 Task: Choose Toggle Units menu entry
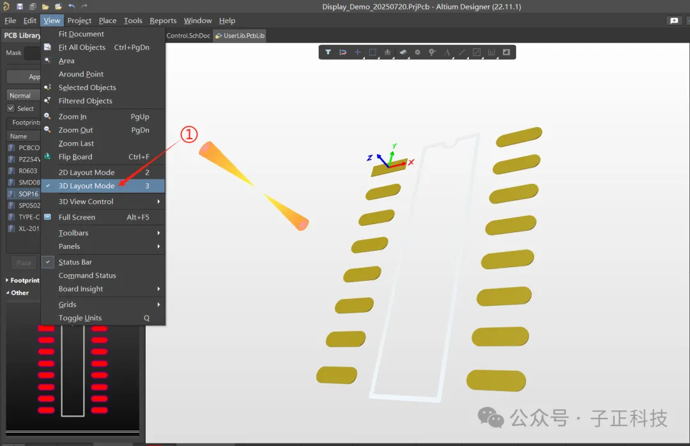[103, 318]
